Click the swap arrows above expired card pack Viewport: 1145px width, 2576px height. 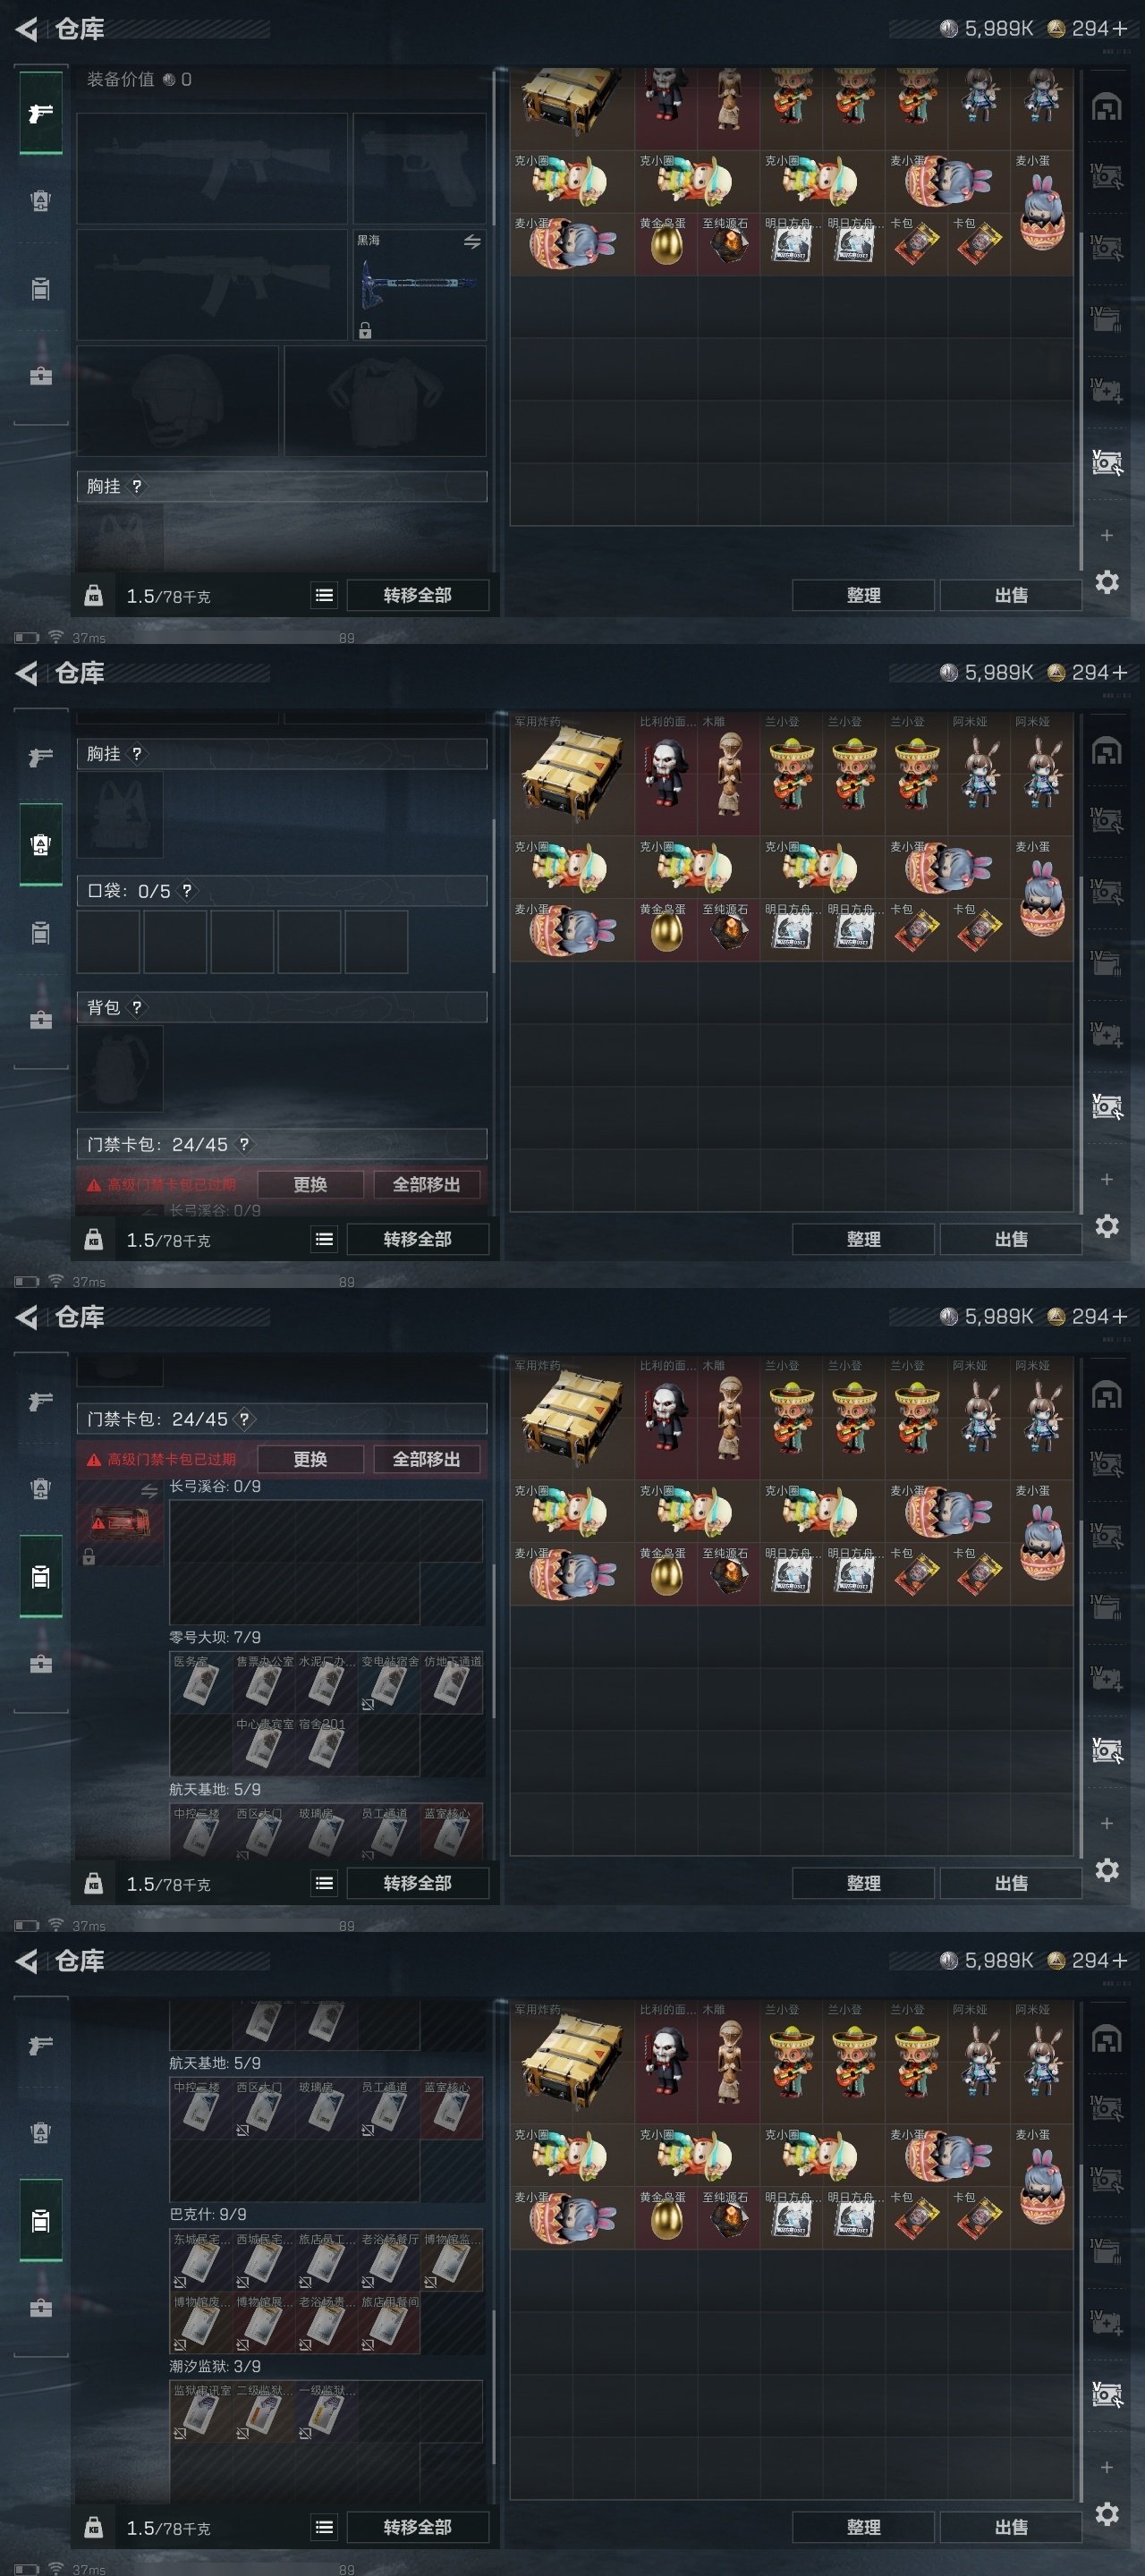click(149, 1490)
